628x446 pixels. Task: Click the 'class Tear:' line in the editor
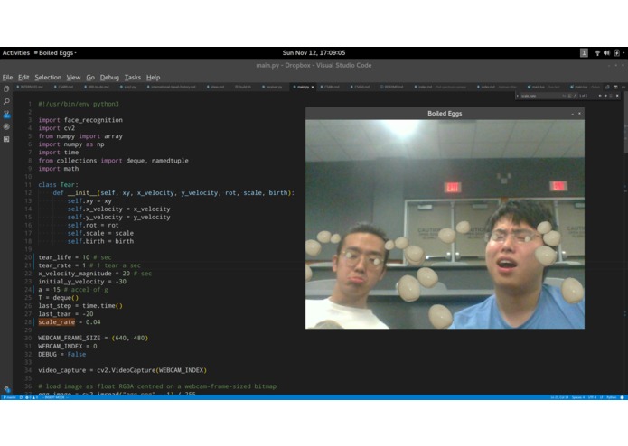(59, 185)
